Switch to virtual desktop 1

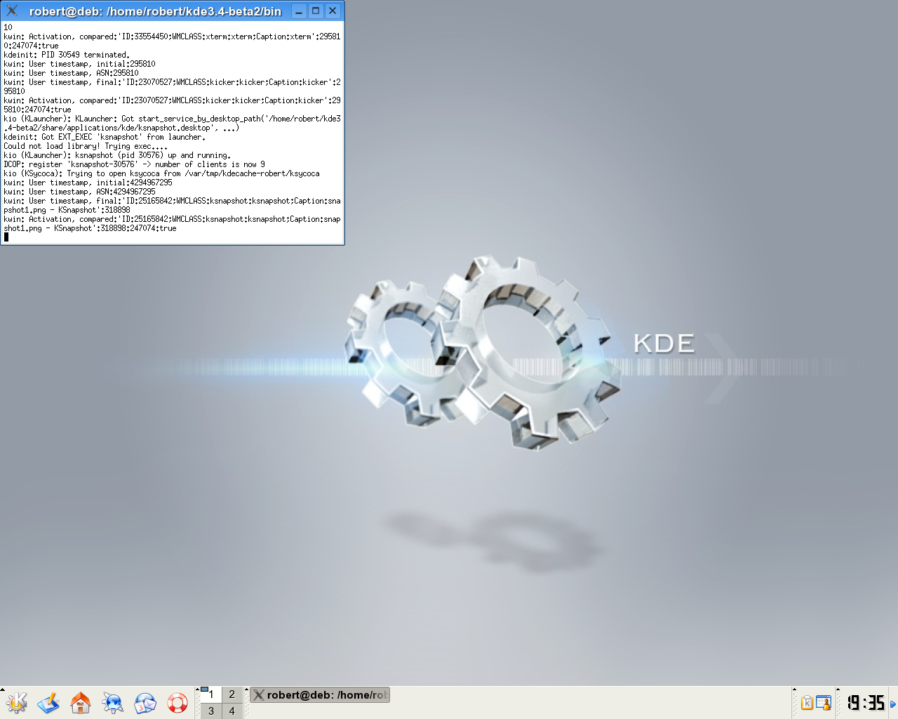[210, 694]
